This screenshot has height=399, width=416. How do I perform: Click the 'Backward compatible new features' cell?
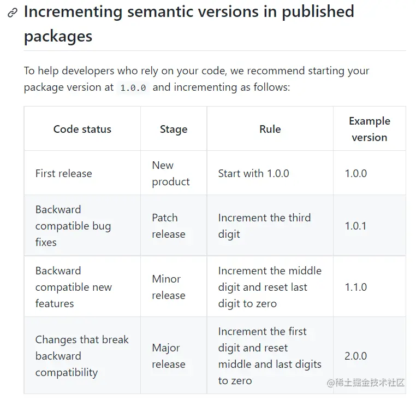[82, 286]
